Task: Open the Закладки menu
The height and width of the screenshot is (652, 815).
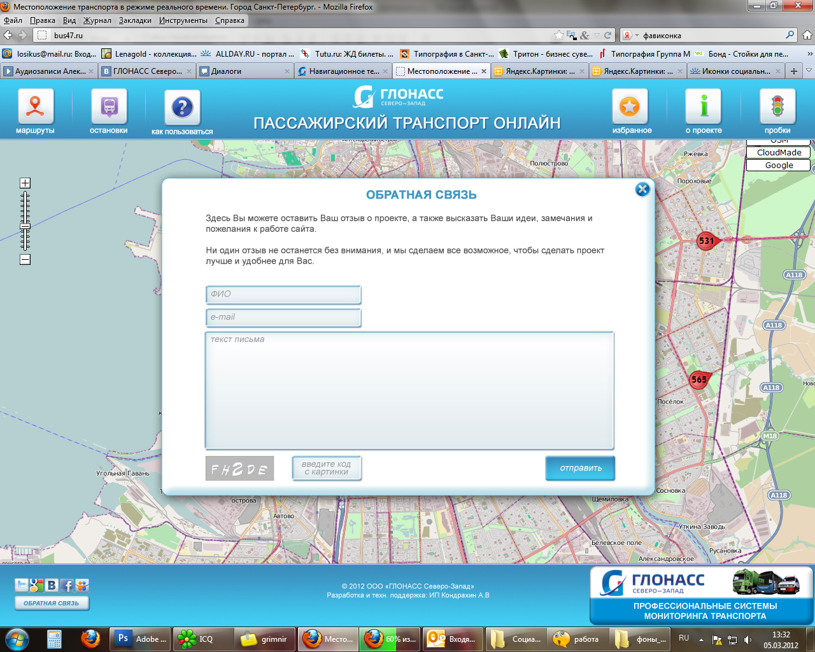Action: coord(135,20)
